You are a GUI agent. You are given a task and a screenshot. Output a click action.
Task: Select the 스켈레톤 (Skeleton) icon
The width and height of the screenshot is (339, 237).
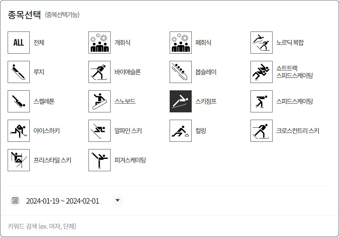[18, 101]
